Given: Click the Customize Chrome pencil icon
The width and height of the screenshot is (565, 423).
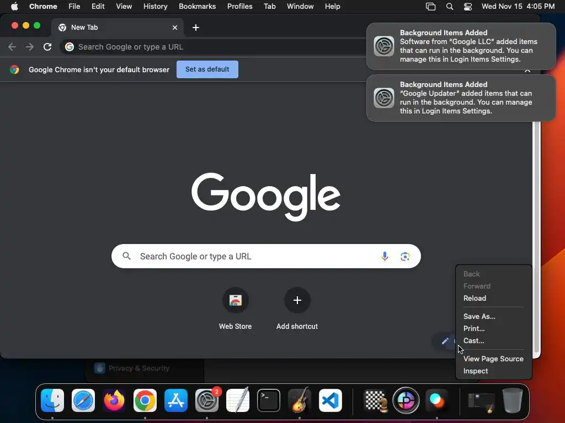Looking at the screenshot, I should pyautogui.click(x=445, y=340).
